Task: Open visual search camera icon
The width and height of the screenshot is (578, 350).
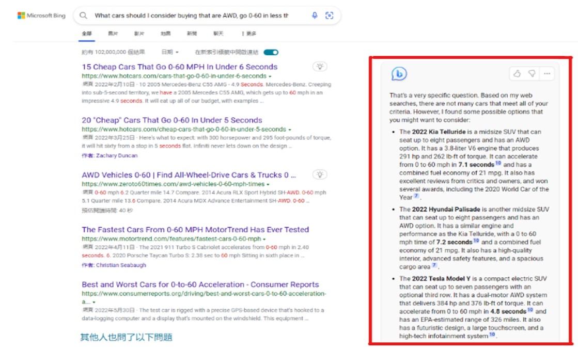Action: click(x=329, y=15)
